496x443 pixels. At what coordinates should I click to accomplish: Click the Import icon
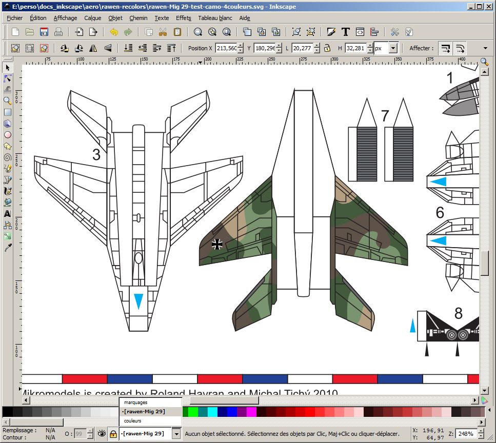(x=79, y=32)
